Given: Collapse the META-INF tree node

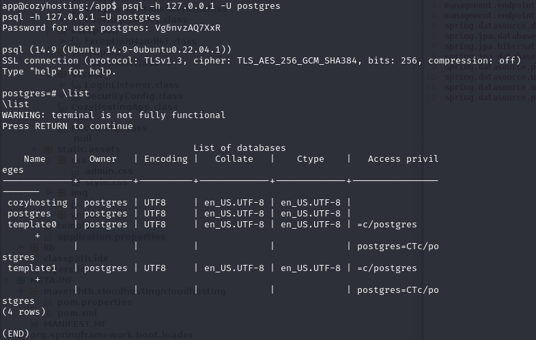Looking at the screenshot, I should tap(8, 280).
